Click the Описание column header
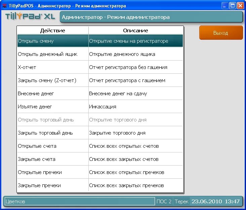The image size is (246, 210). [x=136, y=30]
